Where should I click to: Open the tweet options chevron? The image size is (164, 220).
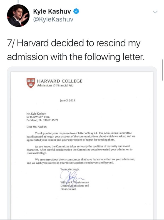[x=155, y=12]
